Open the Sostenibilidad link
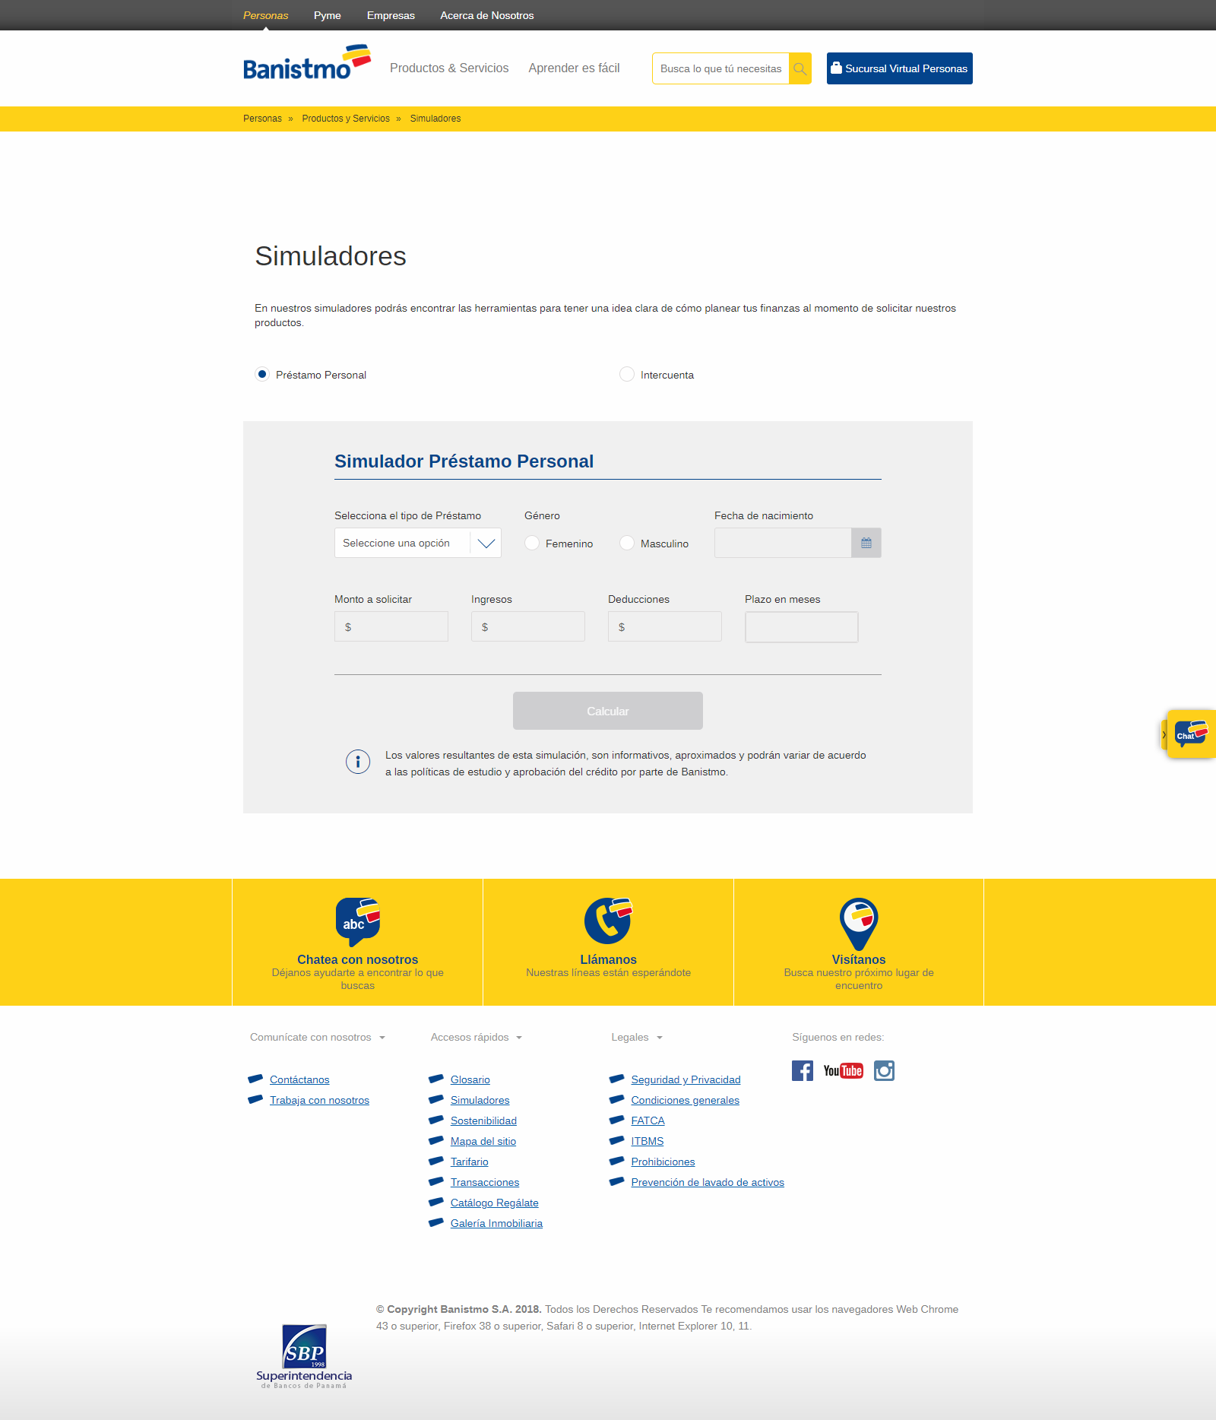This screenshot has height=1420, width=1216. pyautogui.click(x=483, y=1120)
